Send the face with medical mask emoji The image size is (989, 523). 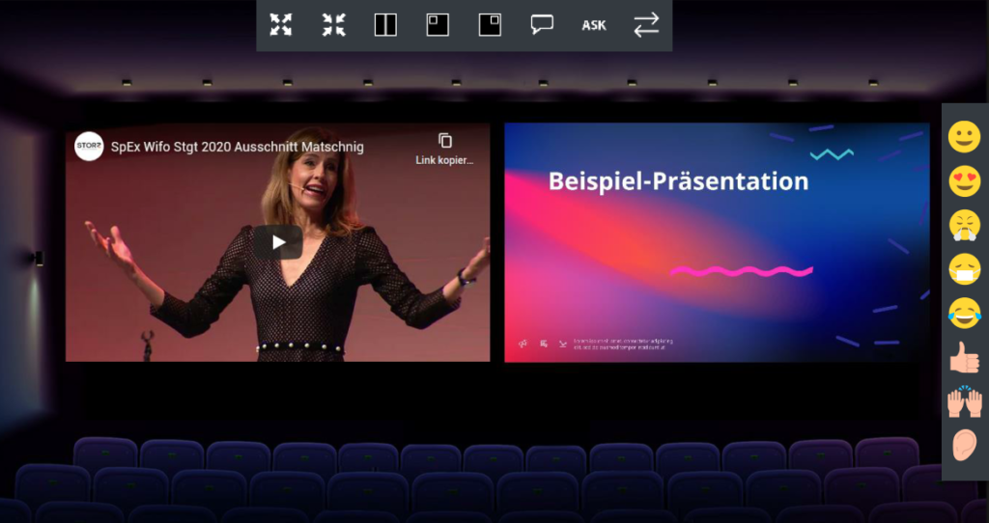point(964,269)
